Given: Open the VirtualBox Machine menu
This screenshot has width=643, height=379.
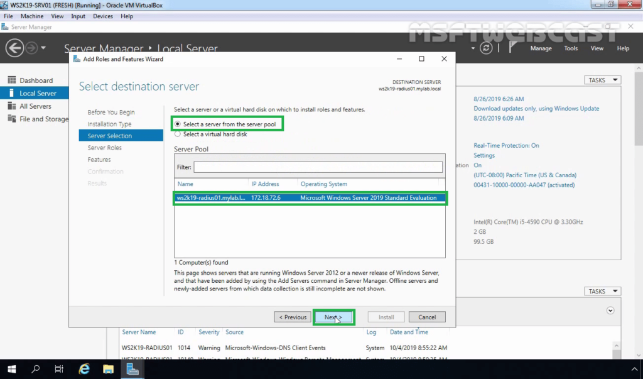Looking at the screenshot, I should click(32, 16).
